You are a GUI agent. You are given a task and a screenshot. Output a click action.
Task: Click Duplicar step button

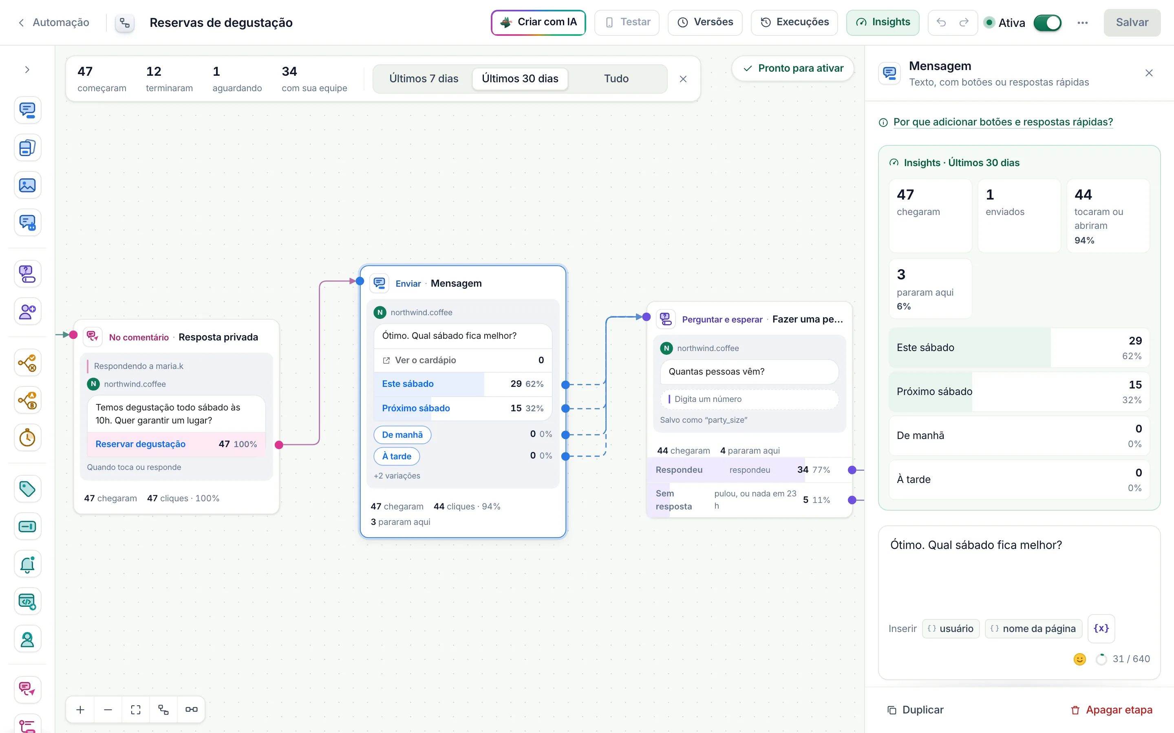(x=916, y=710)
